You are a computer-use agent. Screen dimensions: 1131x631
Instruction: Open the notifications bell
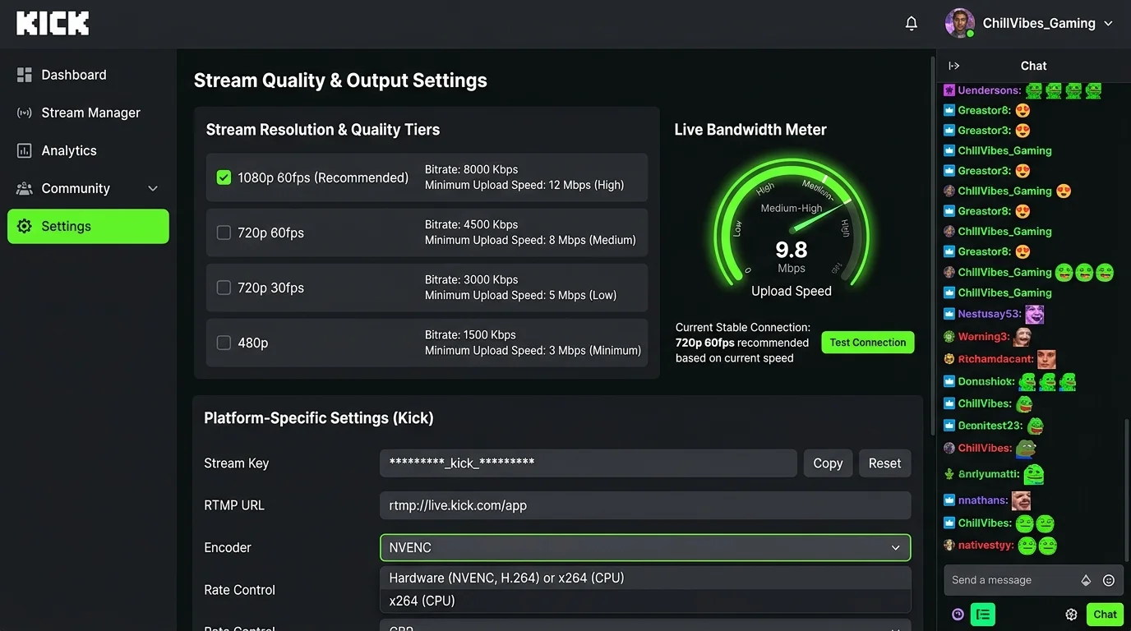pos(911,23)
